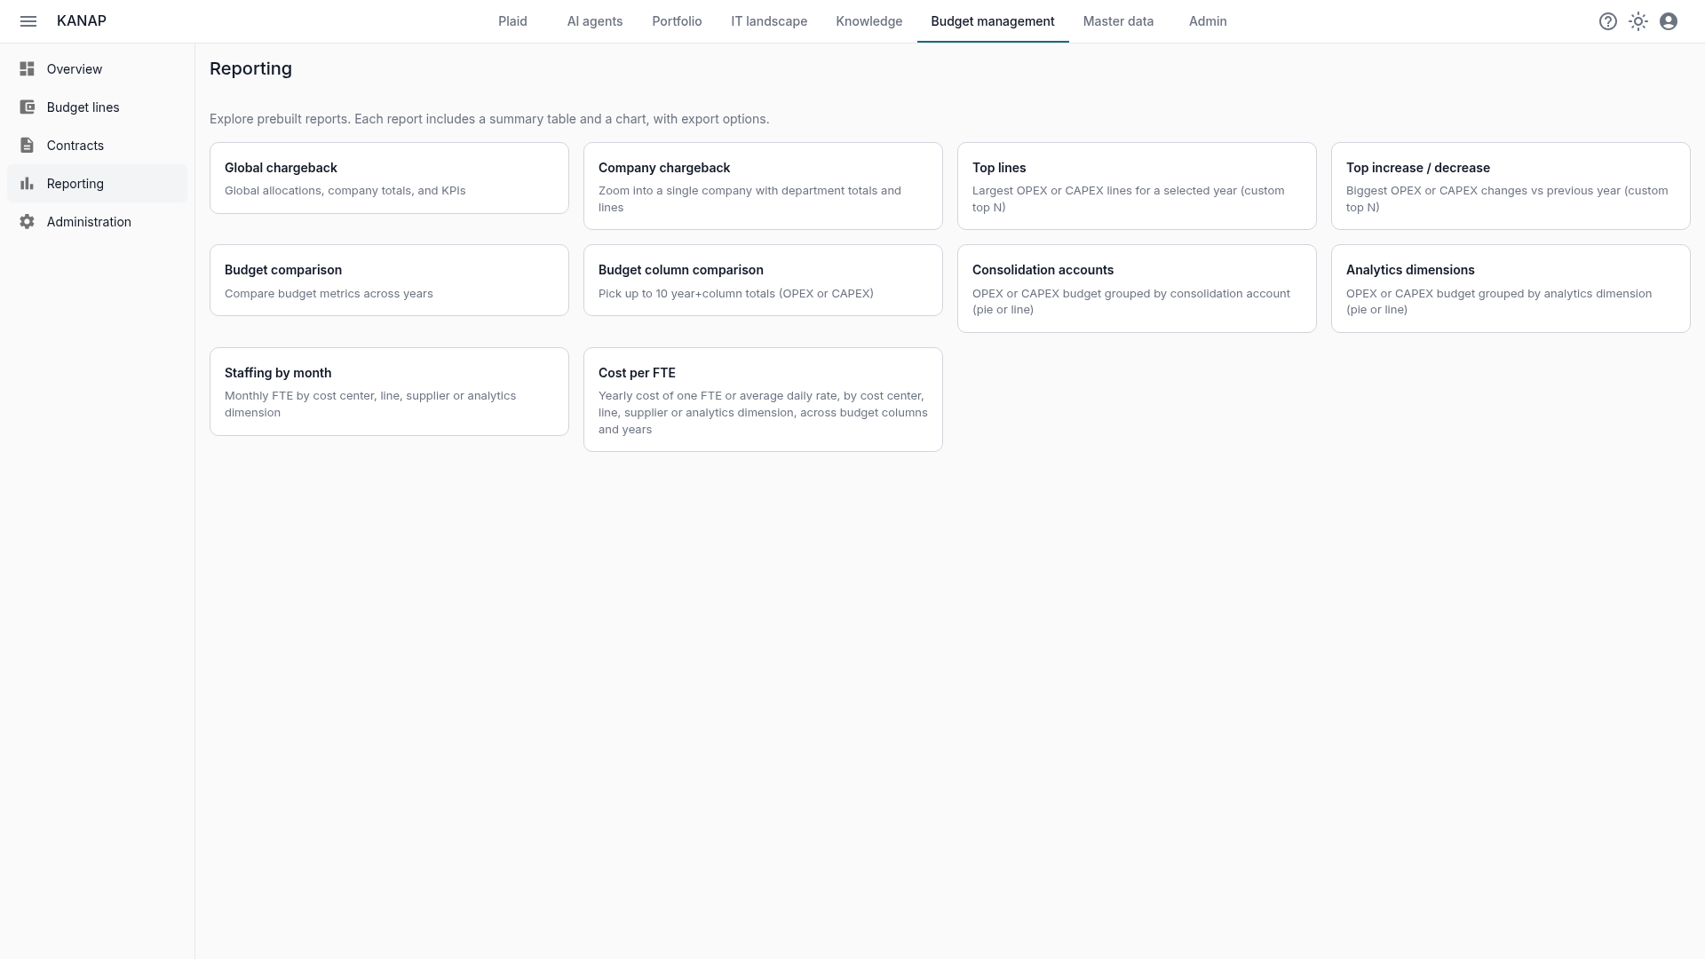Open the IT landscape tab
The image size is (1705, 959).
point(769,21)
